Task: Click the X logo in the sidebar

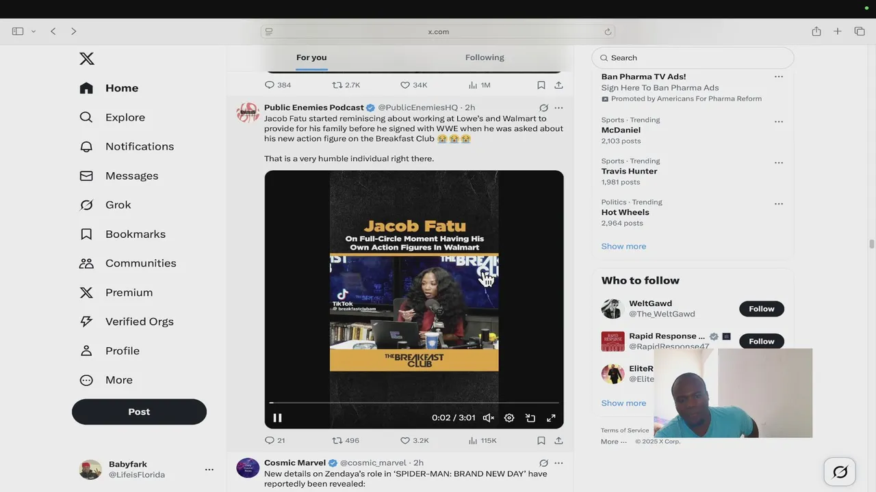Action: 87,59
